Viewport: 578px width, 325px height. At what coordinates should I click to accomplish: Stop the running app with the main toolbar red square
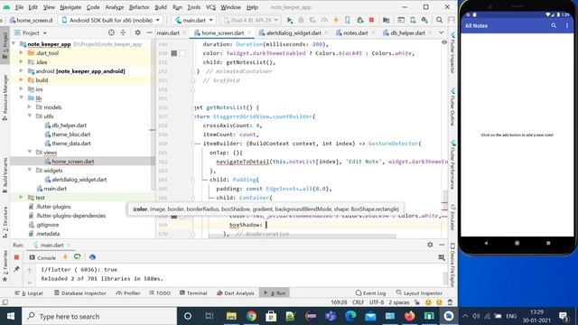371,20
